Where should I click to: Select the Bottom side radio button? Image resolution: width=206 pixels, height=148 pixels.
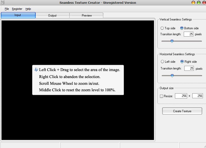[182, 28]
